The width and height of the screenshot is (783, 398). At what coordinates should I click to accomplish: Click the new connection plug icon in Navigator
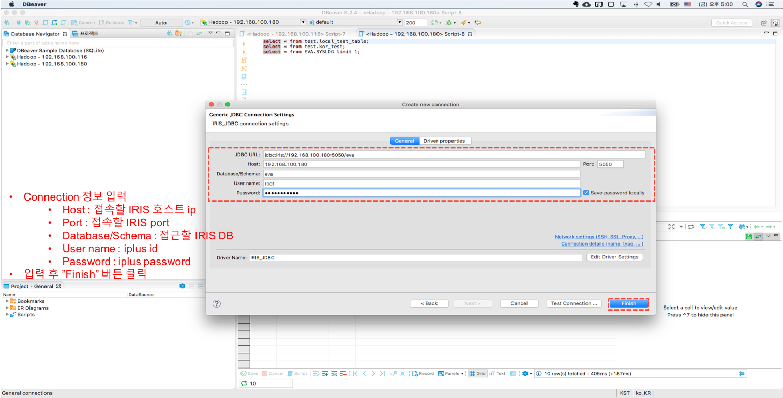[169, 34]
